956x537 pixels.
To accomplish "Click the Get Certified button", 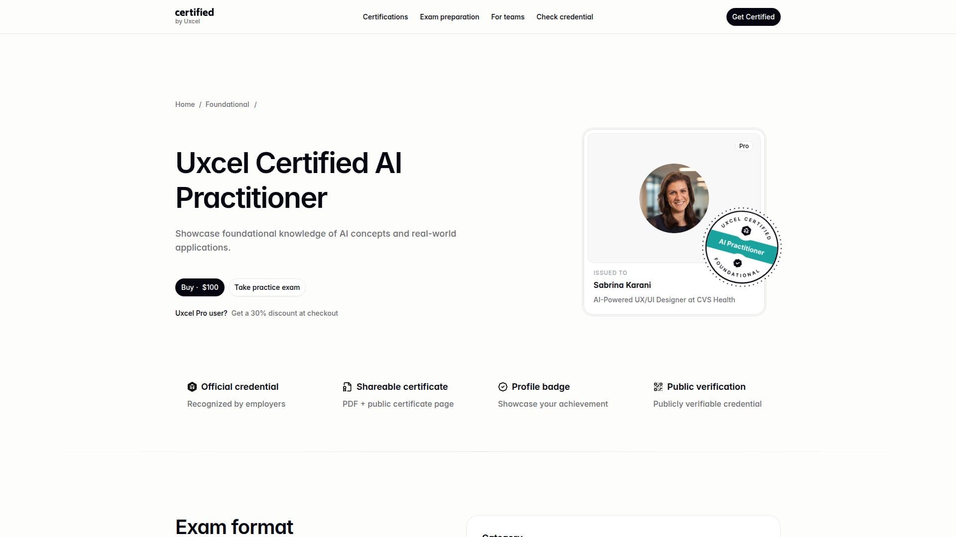I will pyautogui.click(x=753, y=17).
